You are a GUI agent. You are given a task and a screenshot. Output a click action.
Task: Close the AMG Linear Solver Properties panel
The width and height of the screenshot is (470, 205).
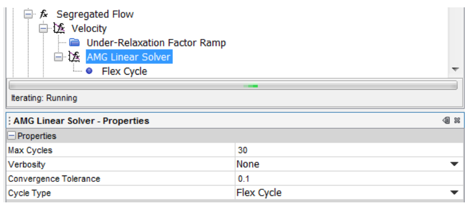pyautogui.click(x=457, y=121)
